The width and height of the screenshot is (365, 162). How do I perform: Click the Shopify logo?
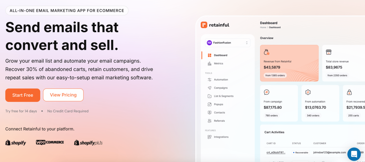(15, 143)
